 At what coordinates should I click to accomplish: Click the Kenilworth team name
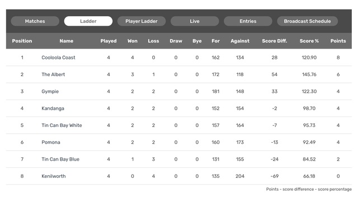tap(54, 176)
